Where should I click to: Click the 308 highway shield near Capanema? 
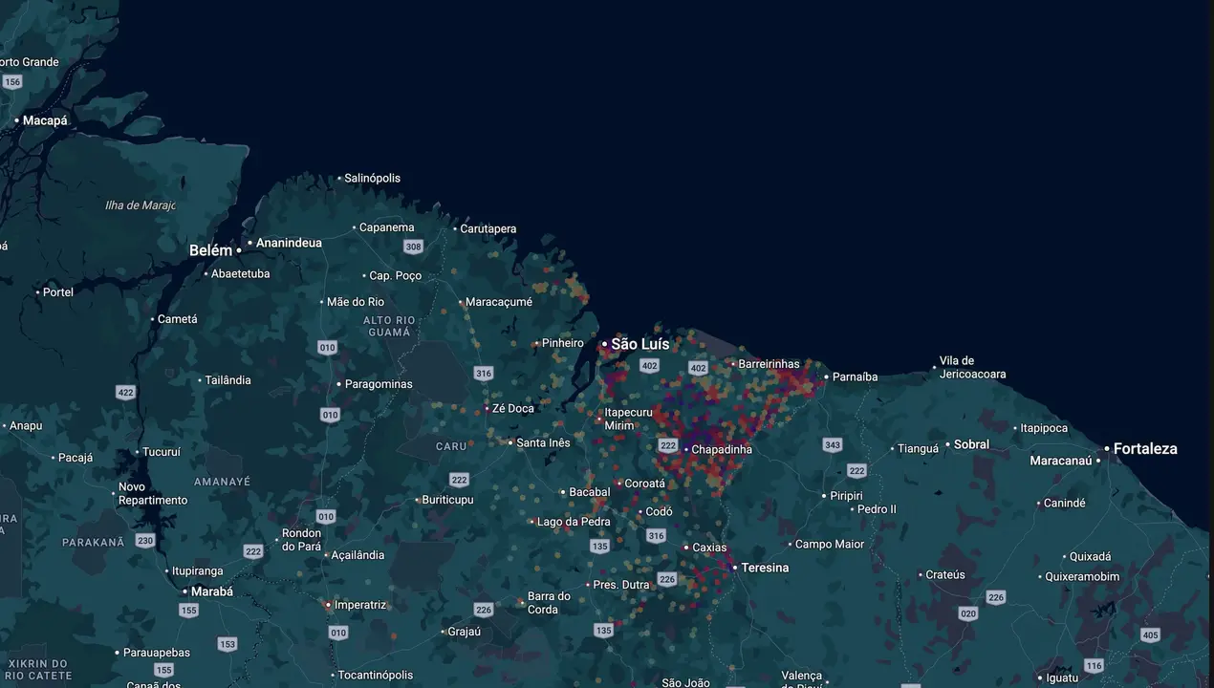coord(413,247)
